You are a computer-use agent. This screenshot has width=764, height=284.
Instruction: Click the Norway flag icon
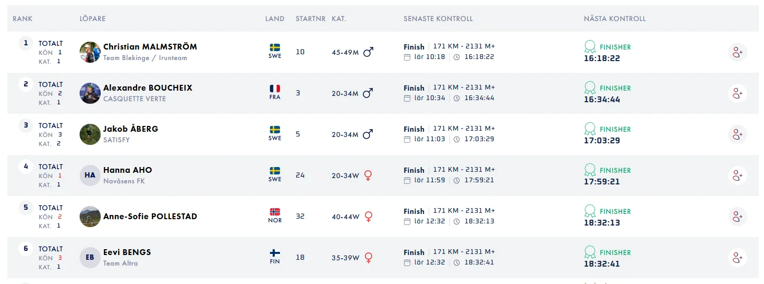(x=275, y=212)
